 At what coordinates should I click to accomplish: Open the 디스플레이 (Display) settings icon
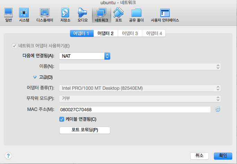45,15
